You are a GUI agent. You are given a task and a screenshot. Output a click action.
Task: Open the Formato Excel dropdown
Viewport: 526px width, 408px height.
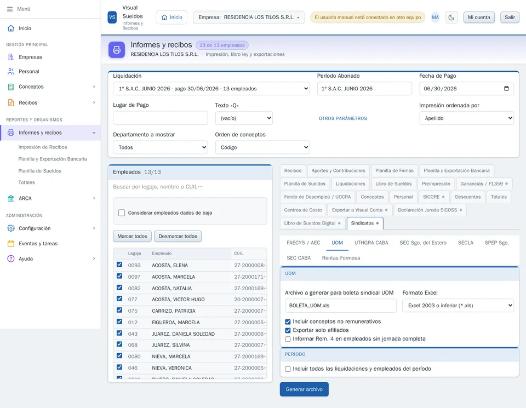point(458,306)
